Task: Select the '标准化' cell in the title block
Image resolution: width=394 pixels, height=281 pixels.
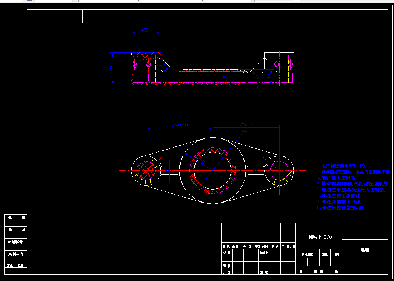Action: click(263, 253)
